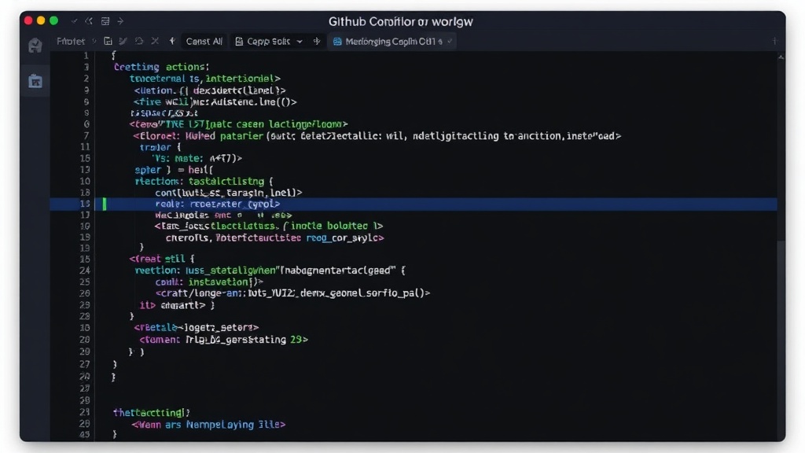Open the Copp Solit dropdown chevron
The height and width of the screenshot is (453, 805).
300,42
